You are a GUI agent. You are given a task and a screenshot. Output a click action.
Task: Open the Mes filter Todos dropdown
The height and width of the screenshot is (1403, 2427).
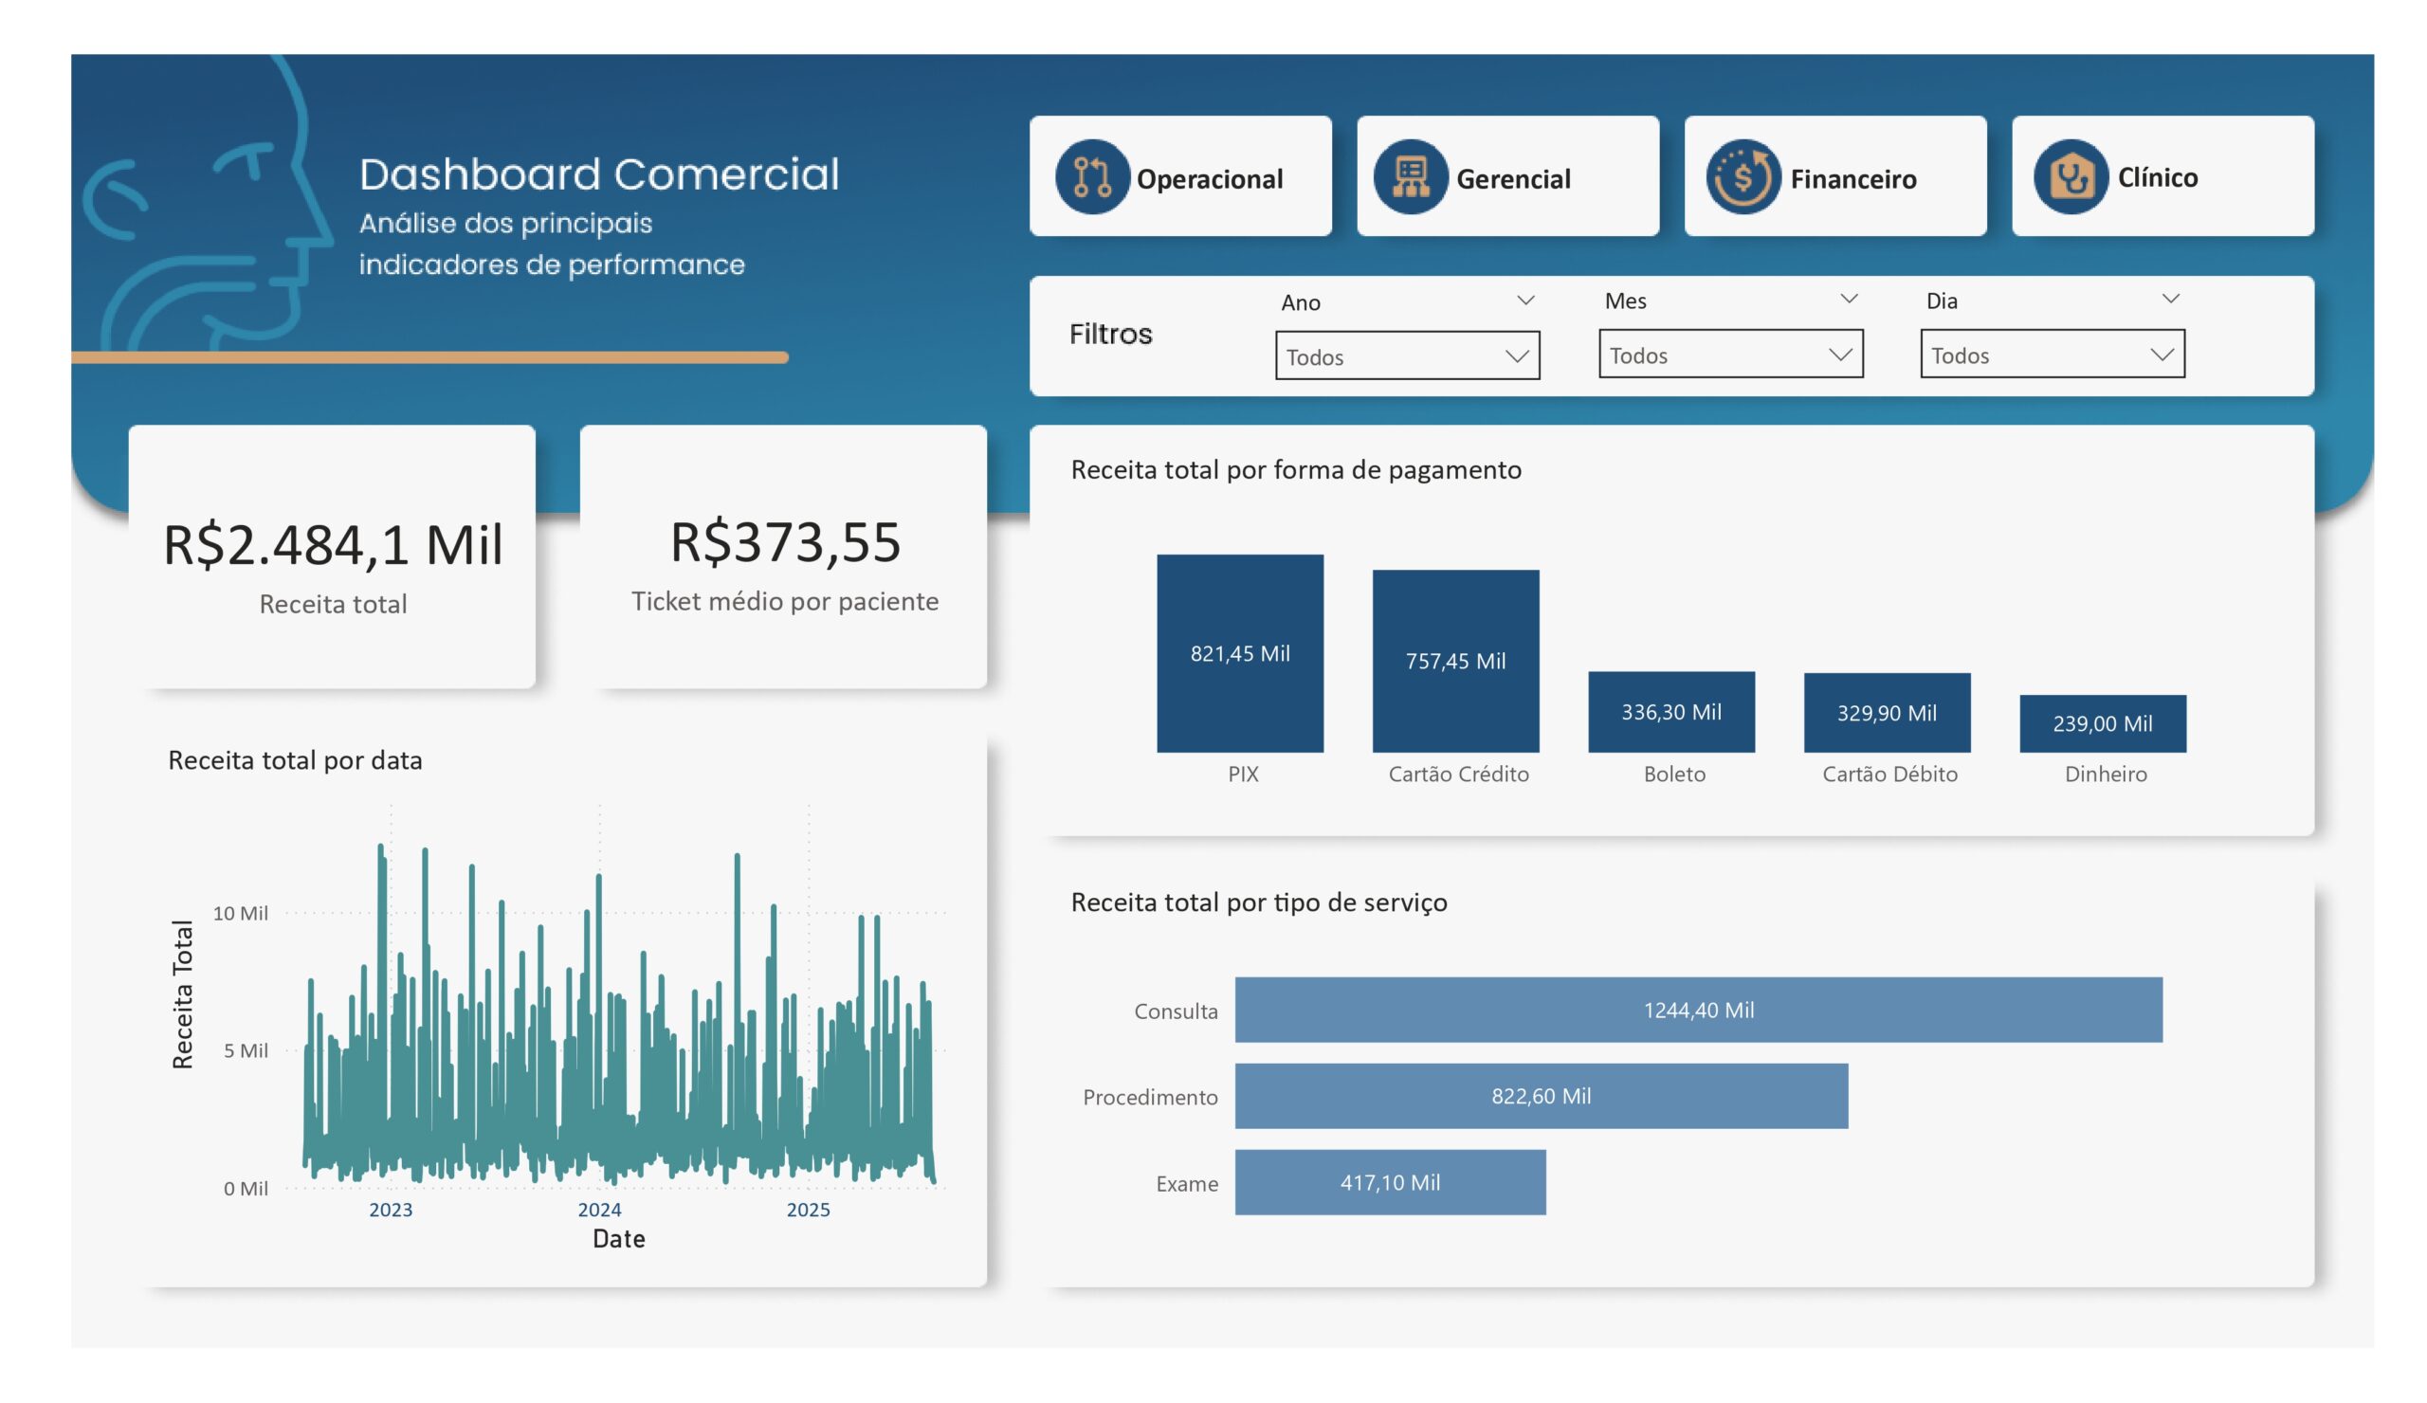pos(1730,355)
